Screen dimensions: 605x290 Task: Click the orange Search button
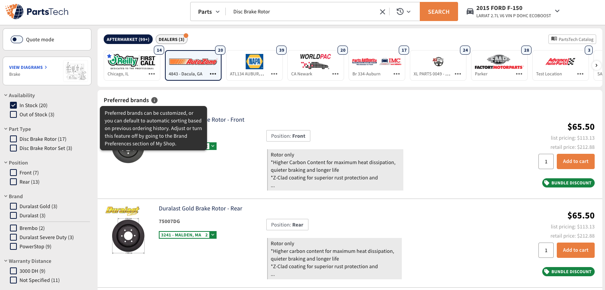(x=439, y=11)
